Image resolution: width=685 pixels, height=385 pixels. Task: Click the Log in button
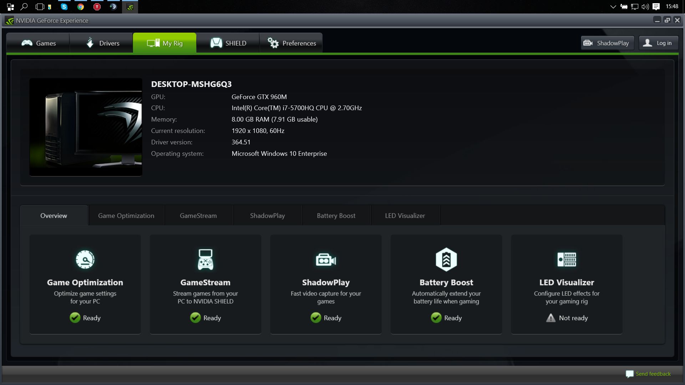point(658,43)
